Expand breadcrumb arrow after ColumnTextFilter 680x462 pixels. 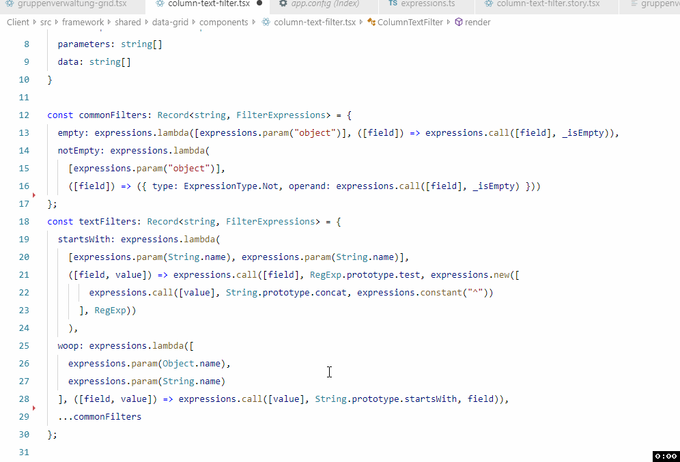(x=449, y=22)
